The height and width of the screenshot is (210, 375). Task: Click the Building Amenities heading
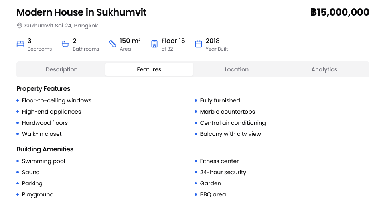pyautogui.click(x=45, y=149)
